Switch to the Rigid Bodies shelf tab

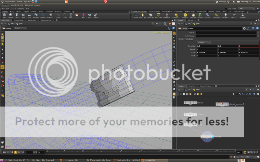(178, 12)
